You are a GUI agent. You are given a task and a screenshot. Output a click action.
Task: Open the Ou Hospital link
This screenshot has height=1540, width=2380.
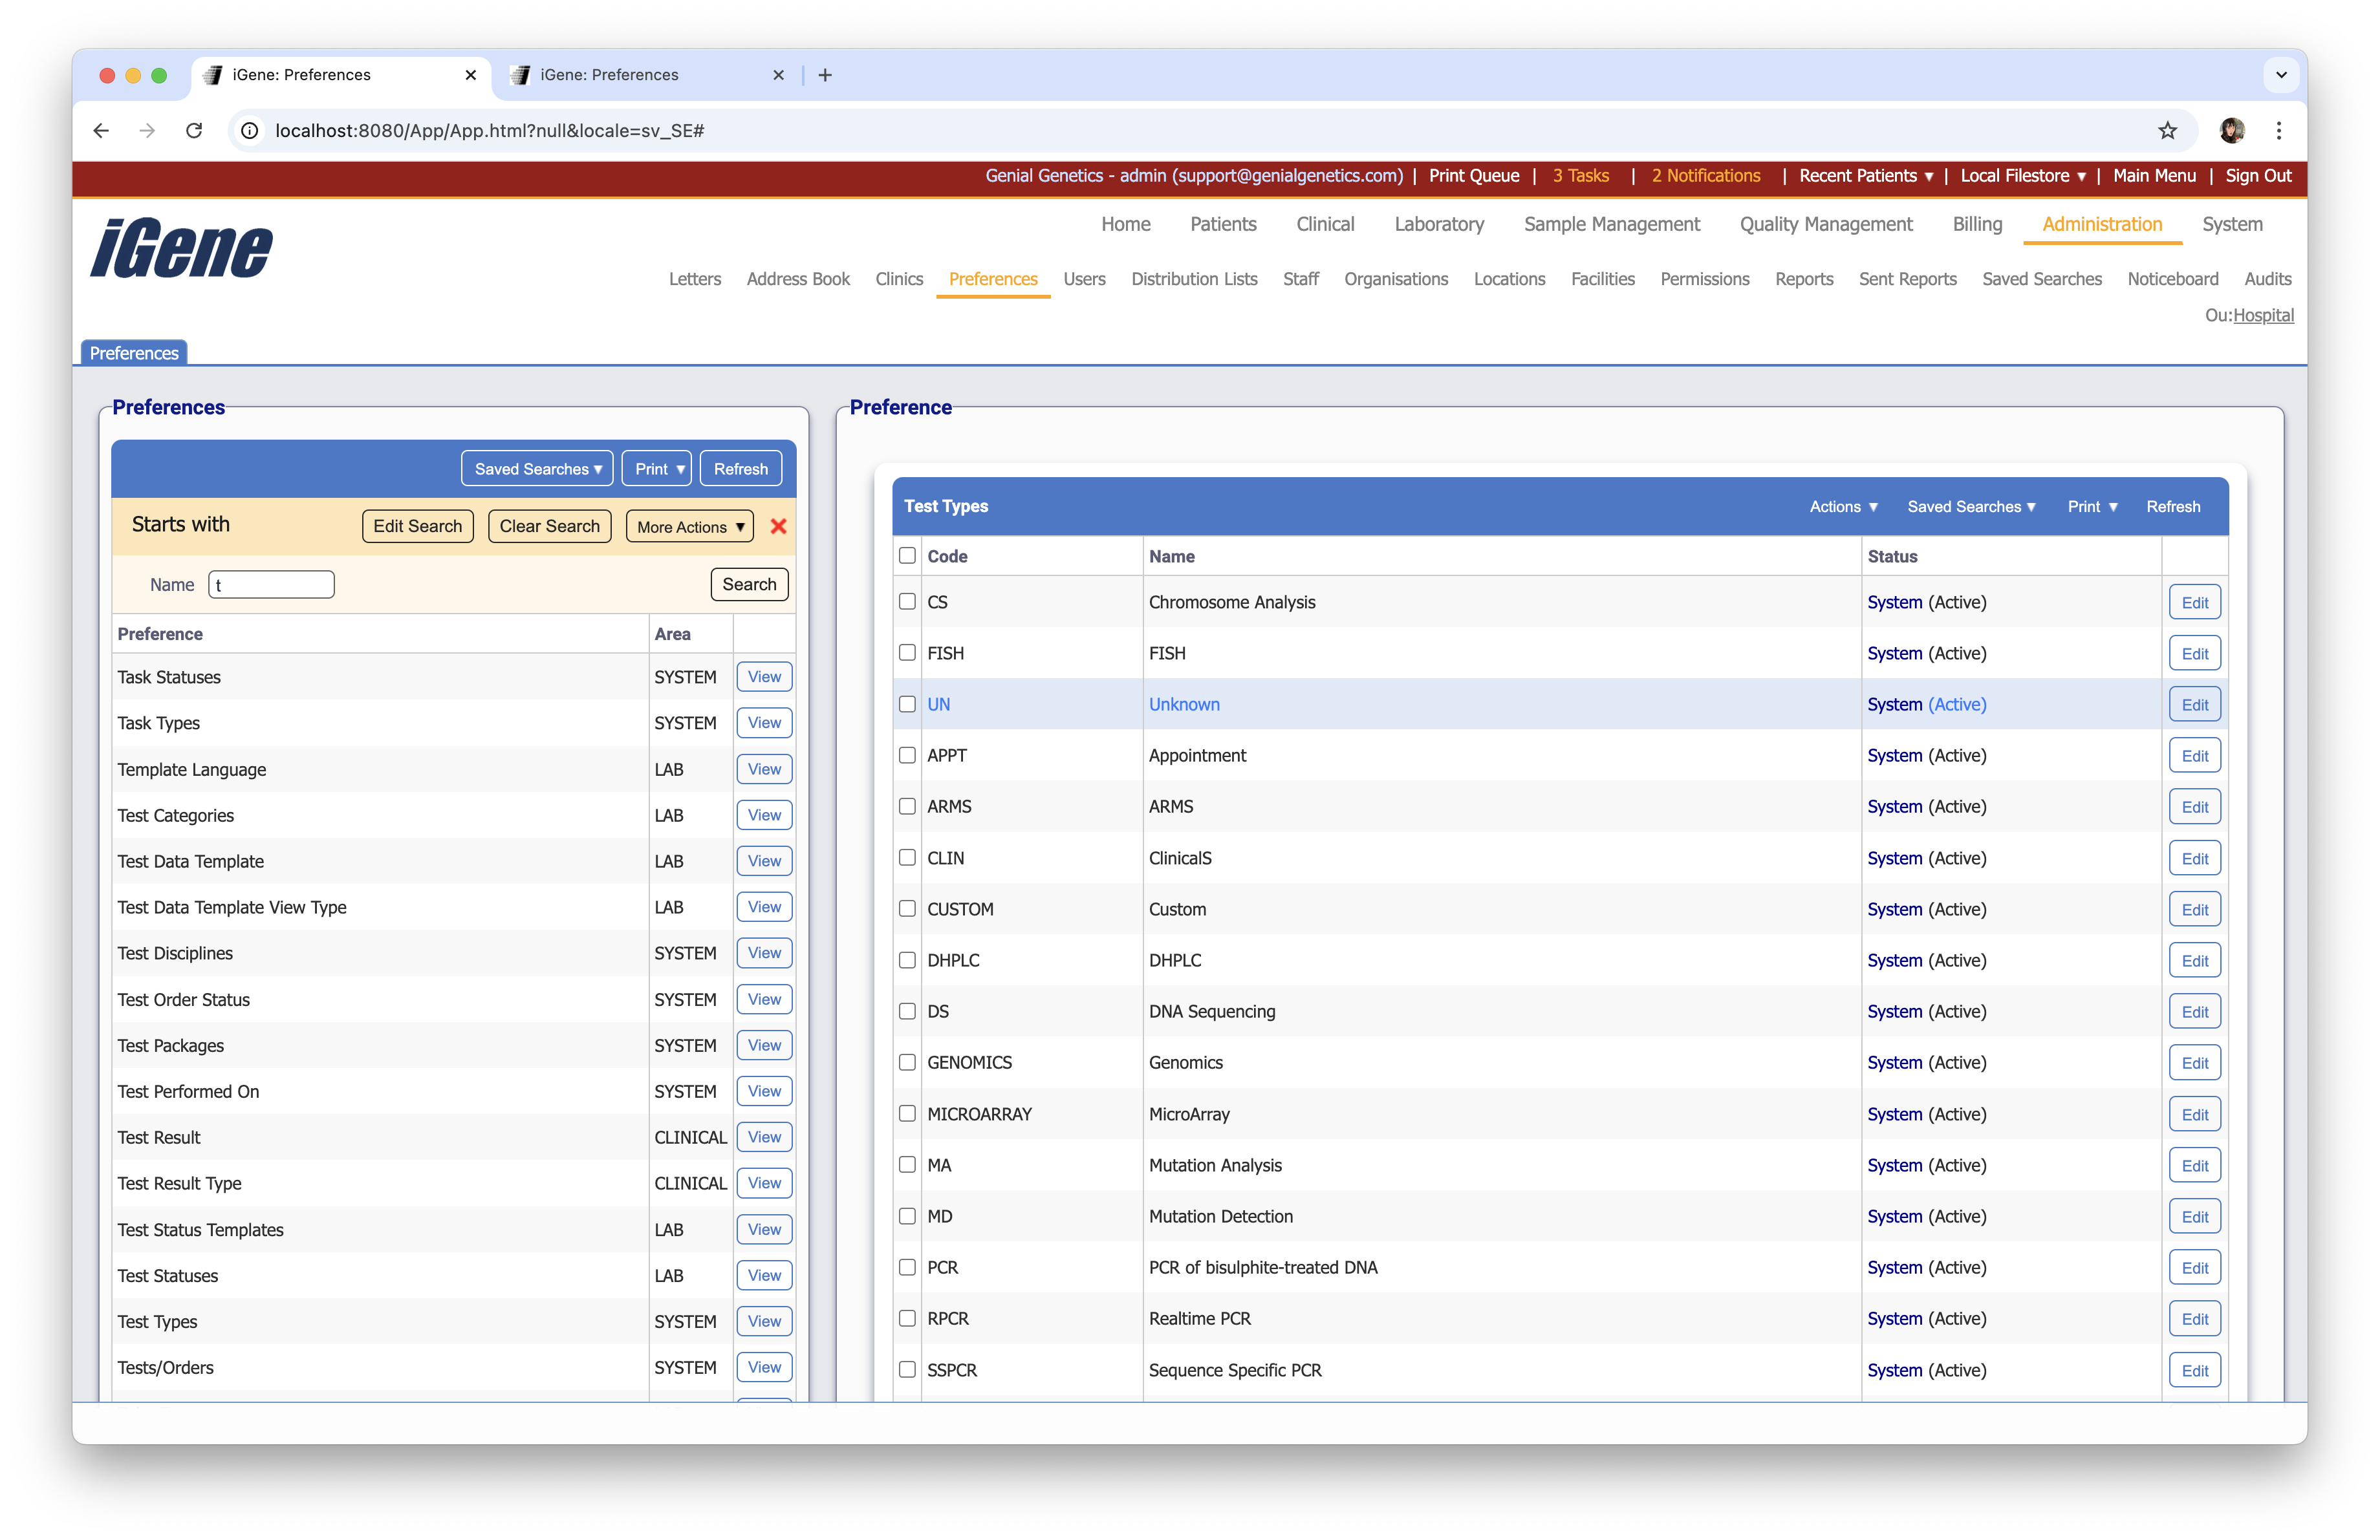point(2263,315)
